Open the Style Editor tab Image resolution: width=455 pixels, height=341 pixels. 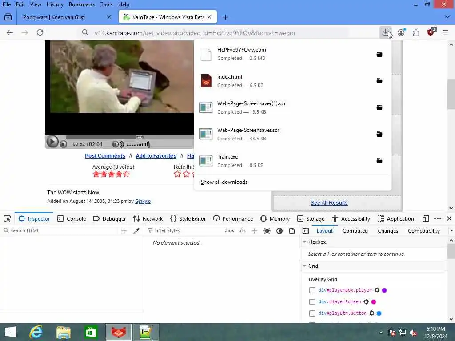point(188,219)
